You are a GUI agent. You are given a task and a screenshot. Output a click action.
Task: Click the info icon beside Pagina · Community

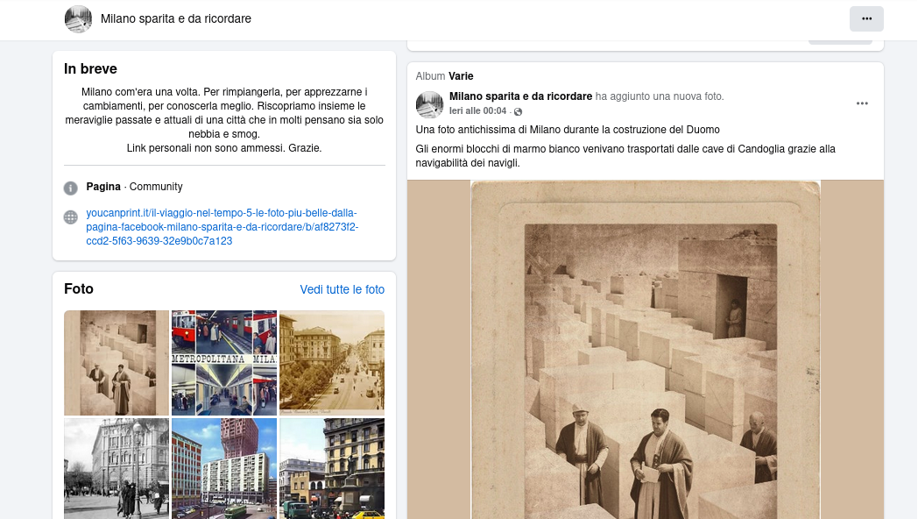71,188
